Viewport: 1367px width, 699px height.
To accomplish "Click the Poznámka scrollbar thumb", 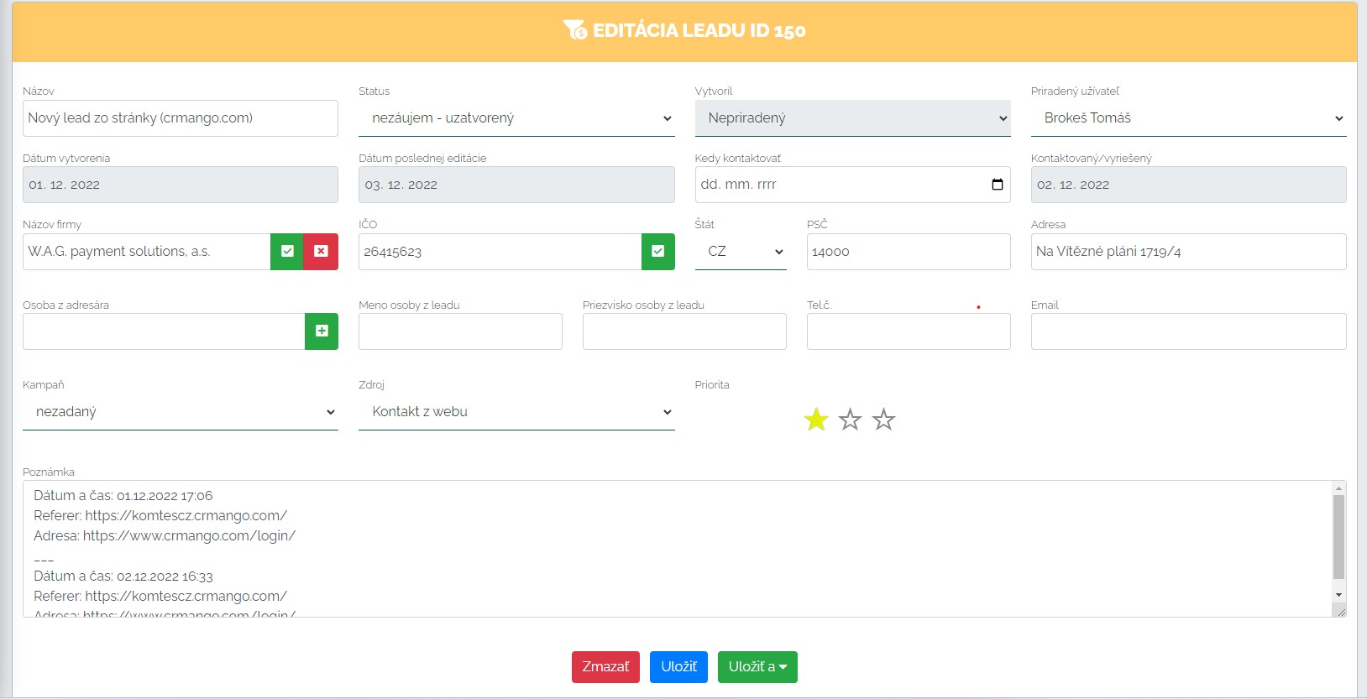I will click(x=1338, y=537).
